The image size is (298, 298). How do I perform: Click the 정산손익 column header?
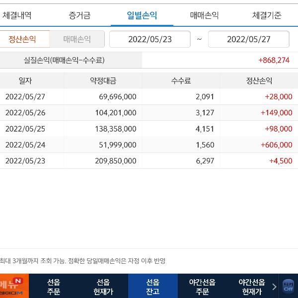point(259,80)
